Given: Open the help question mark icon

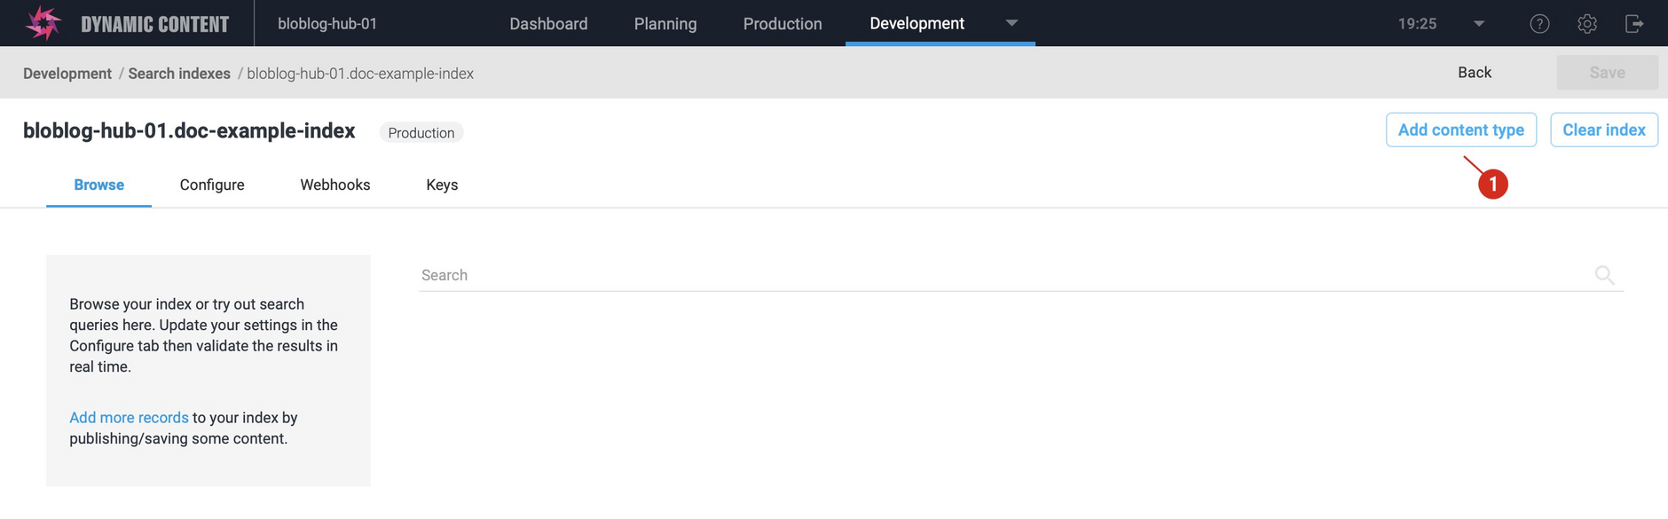Looking at the screenshot, I should [1539, 24].
